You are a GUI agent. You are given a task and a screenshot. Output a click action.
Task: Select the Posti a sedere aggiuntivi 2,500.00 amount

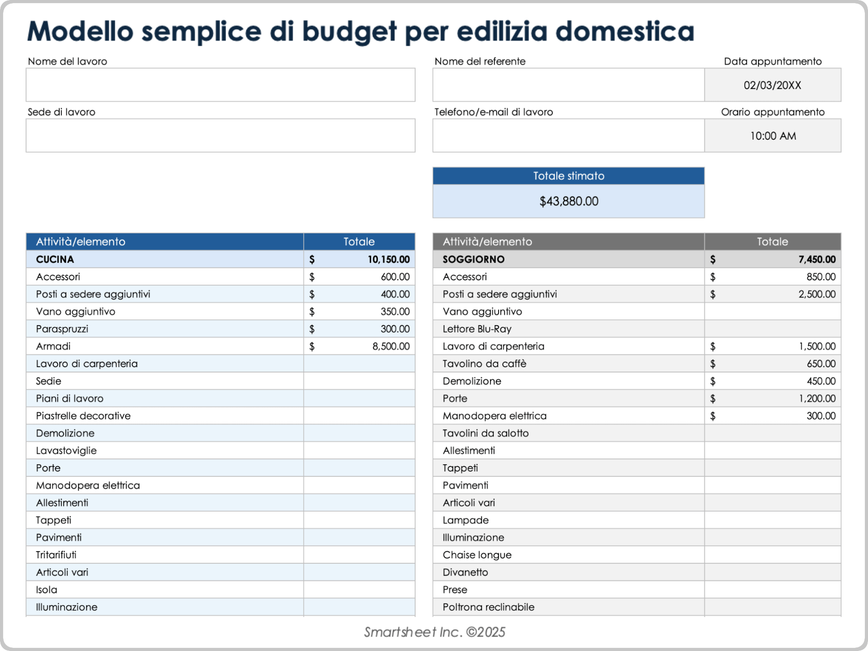coord(816,294)
